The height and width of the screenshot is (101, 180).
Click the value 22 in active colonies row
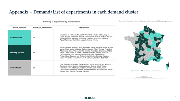point(34,37)
